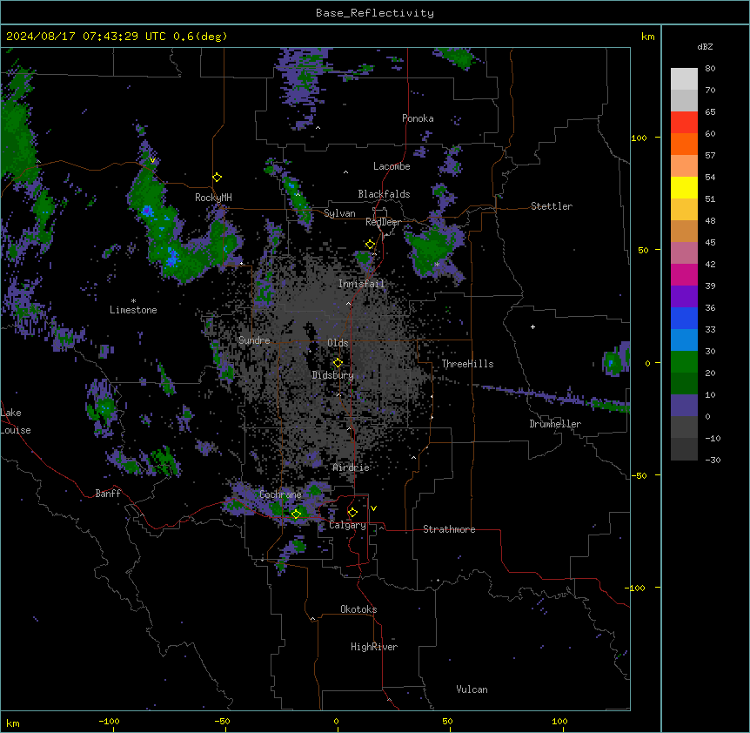Click the white plus marker north of Drumheller

coord(532,326)
